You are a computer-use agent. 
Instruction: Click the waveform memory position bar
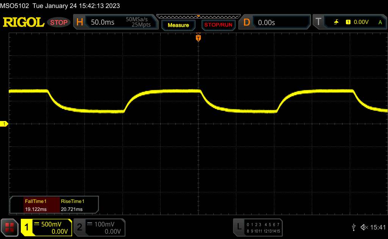point(199,17)
